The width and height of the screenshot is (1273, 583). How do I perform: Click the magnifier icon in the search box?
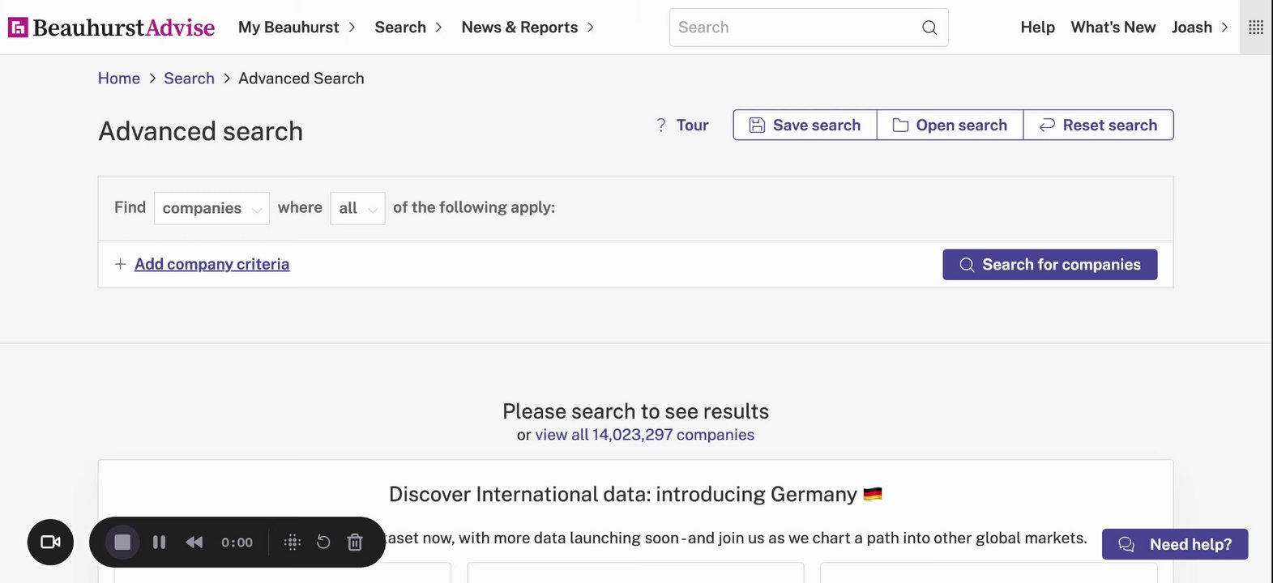coord(929,28)
